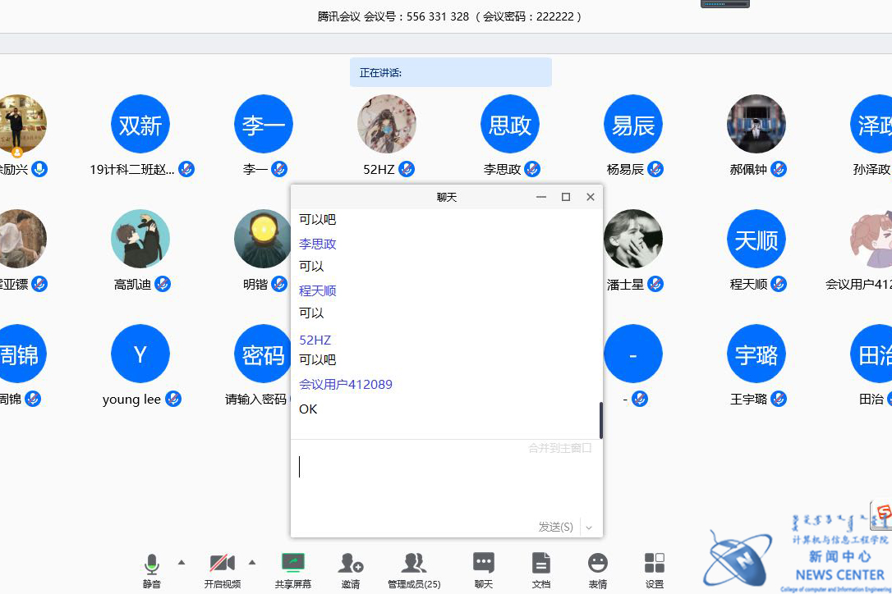The width and height of the screenshot is (892, 594).
Task: Maximize the chat window
Action: pos(565,197)
